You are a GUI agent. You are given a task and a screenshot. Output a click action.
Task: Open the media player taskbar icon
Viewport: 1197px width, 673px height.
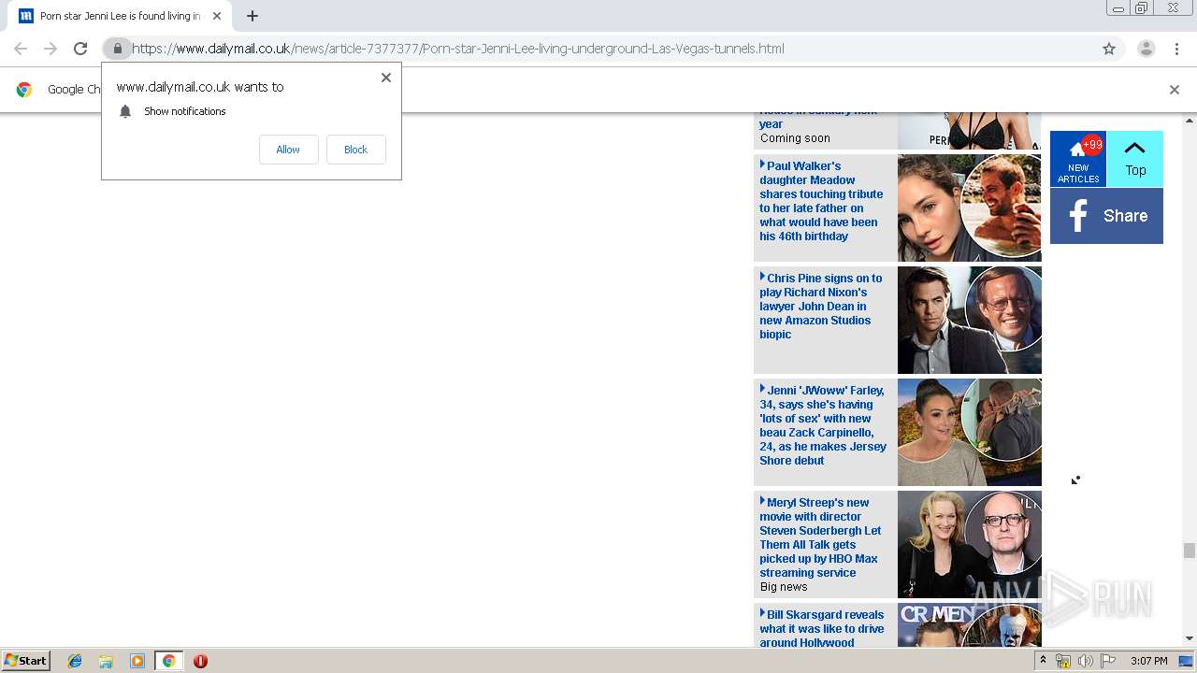tap(137, 661)
